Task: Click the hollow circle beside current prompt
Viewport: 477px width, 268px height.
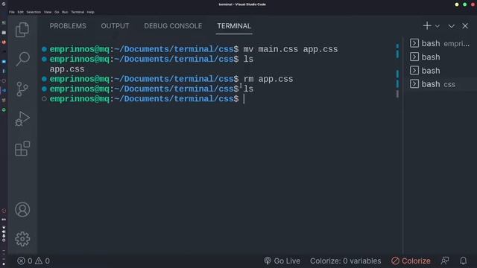Action: click(44, 99)
